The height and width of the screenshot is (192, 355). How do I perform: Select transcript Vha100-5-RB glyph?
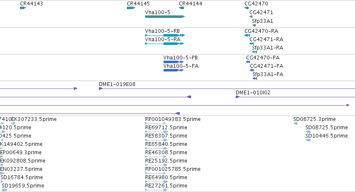coord(165,35)
